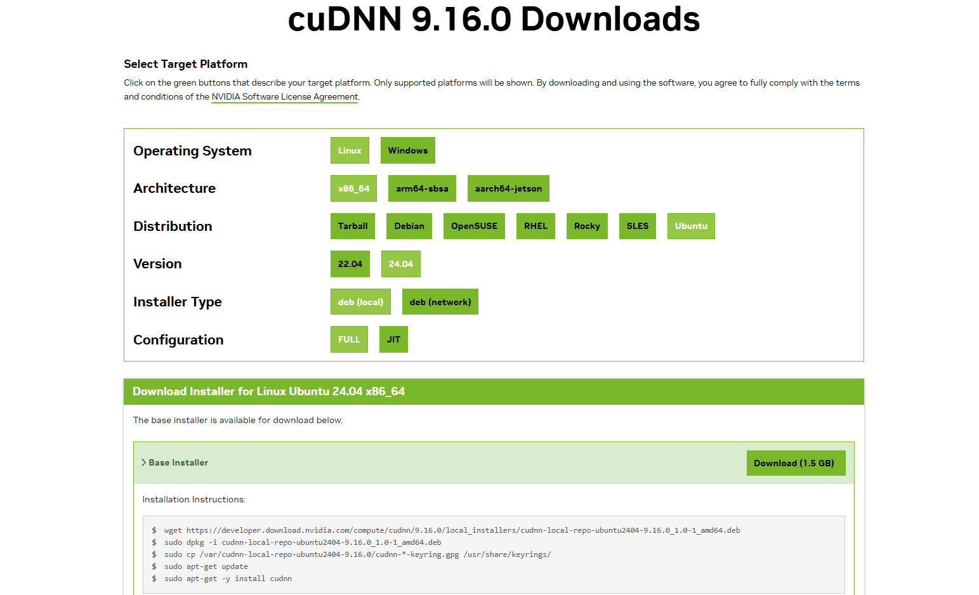Image resolution: width=979 pixels, height=595 pixels.
Task: Select Windows as the operating system
Action: coord(408,150)
